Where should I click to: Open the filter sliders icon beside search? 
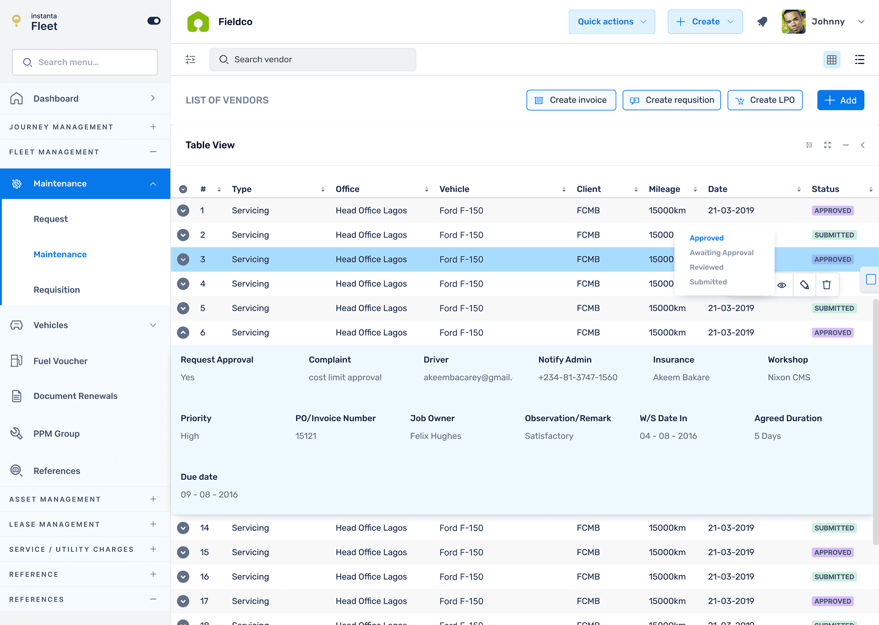point(190,60)
